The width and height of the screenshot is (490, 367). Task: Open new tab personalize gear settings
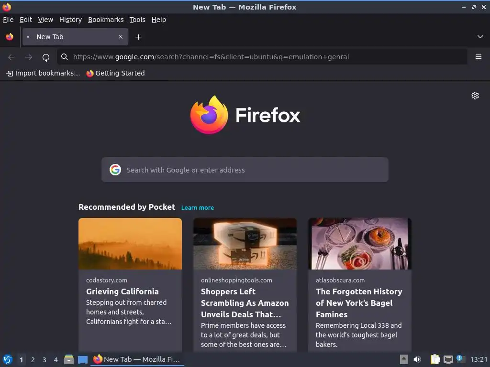(475, 96)
